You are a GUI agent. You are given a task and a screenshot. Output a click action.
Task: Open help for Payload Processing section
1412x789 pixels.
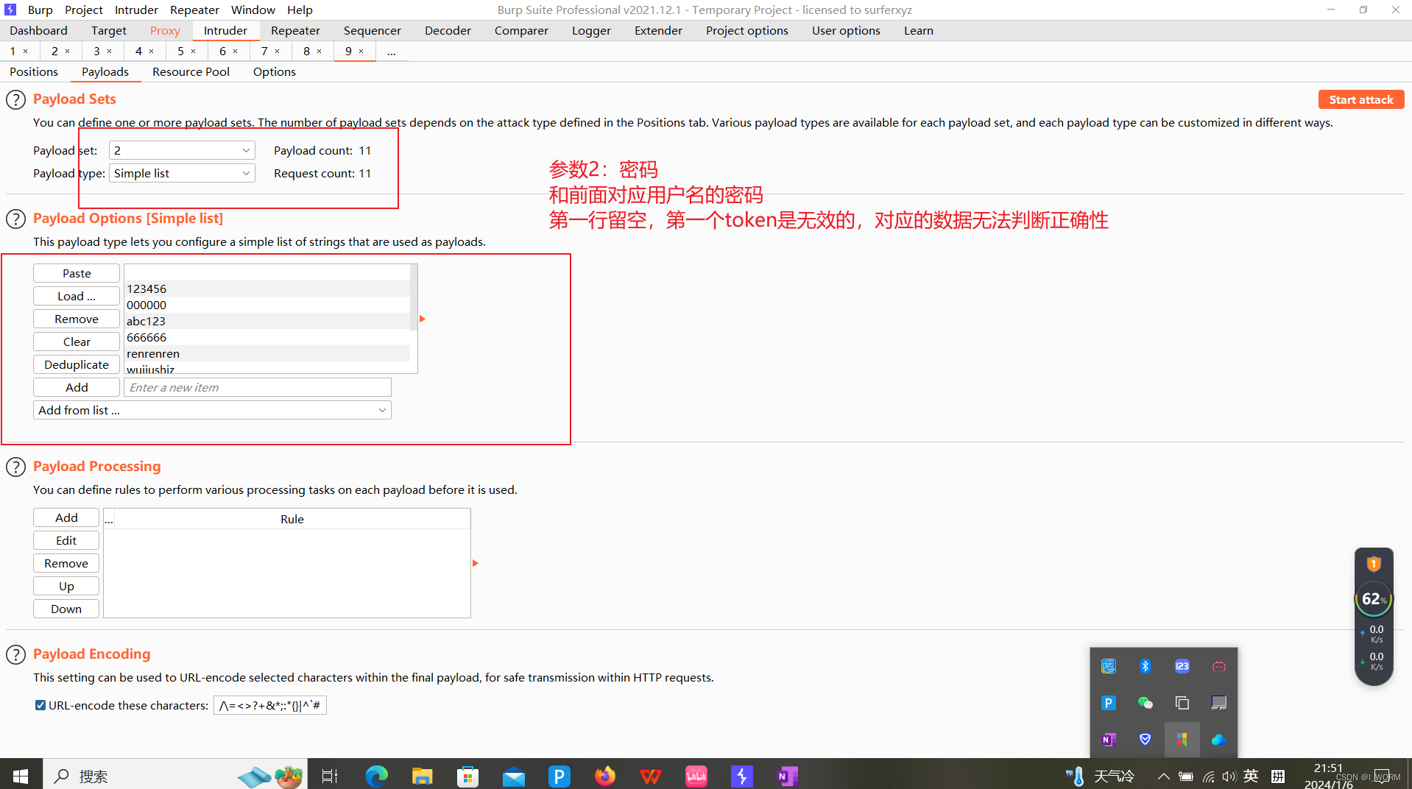(16, 467)
